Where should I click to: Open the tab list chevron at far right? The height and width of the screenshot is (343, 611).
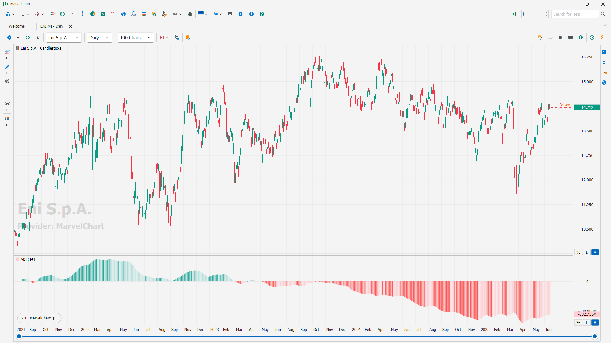point(605,26)
